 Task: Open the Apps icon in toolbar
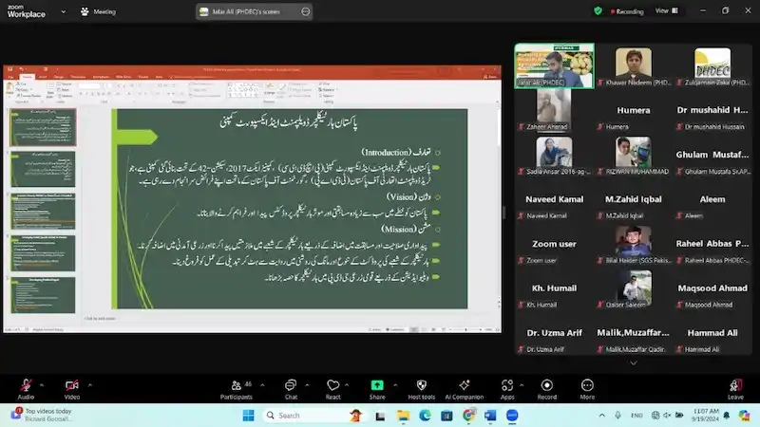point(507,385)
